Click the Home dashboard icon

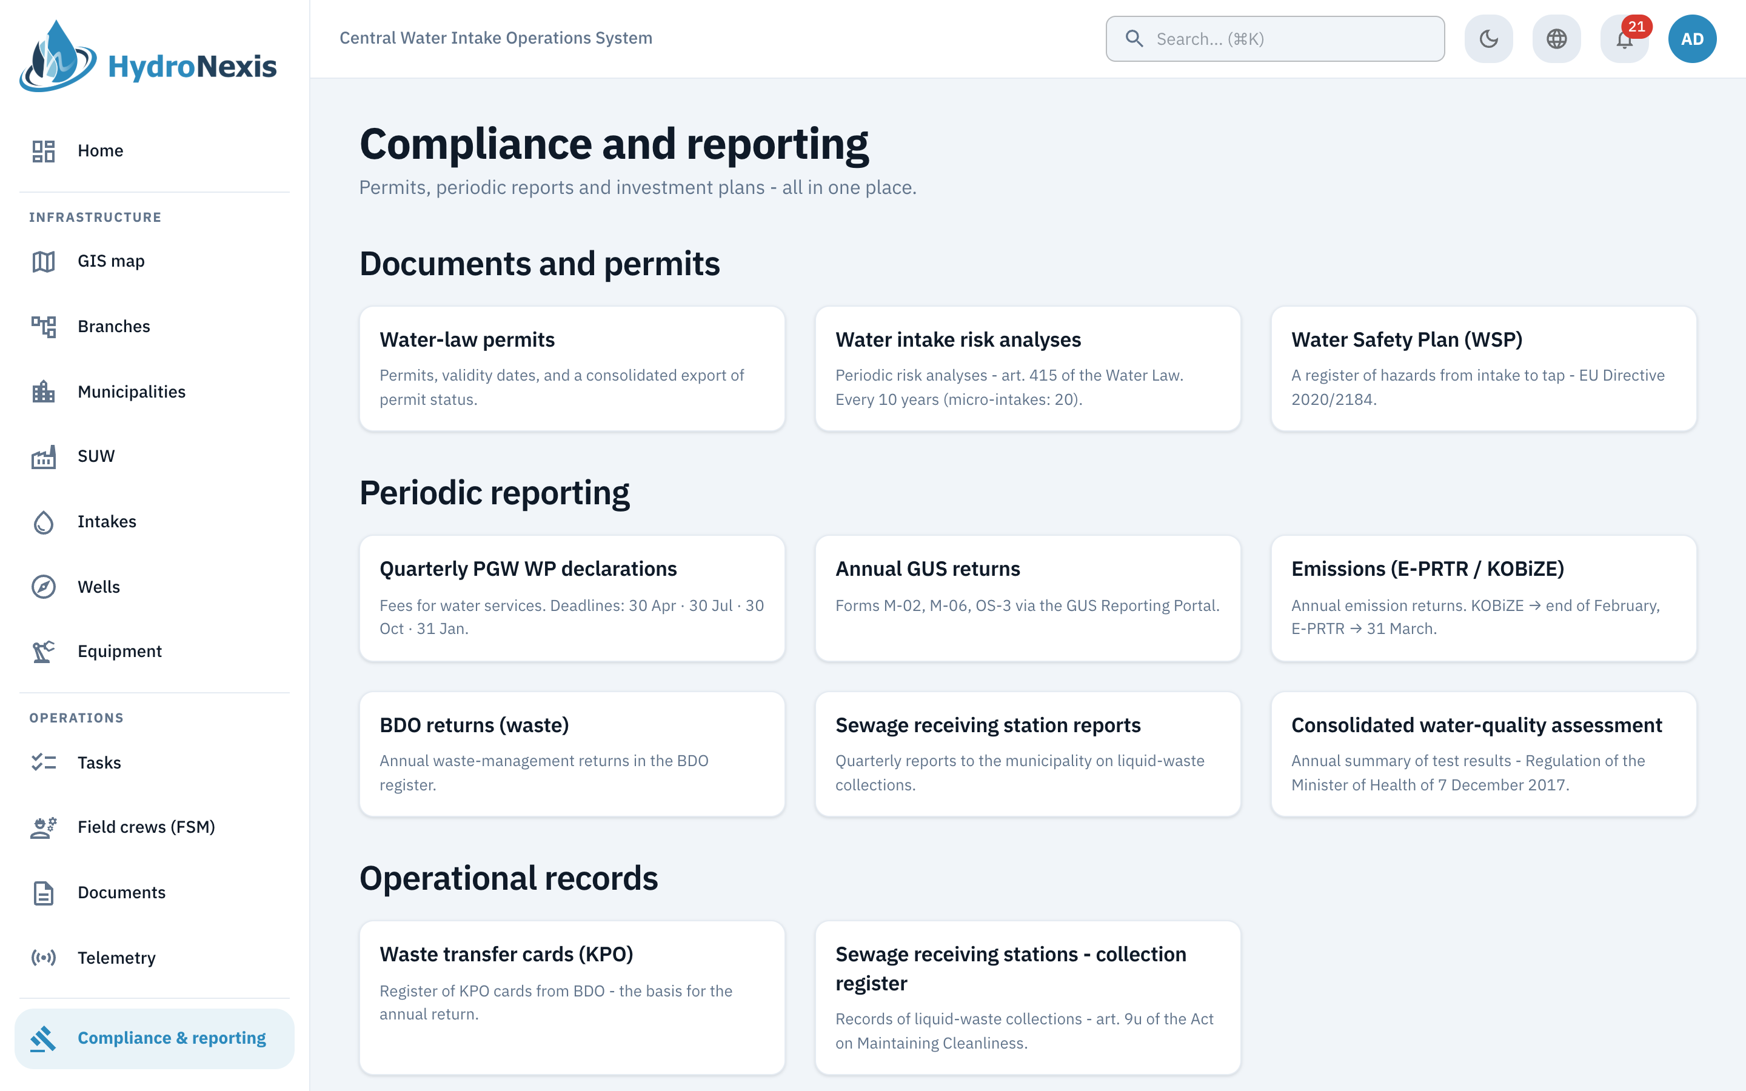click(x=43, y=151)
